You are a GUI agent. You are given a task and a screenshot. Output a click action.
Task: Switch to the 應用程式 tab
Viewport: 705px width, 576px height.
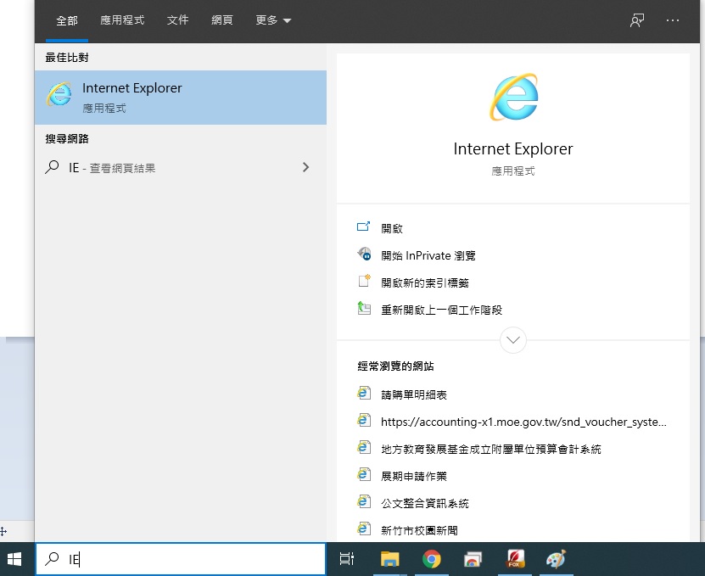[x=122, y=20]
